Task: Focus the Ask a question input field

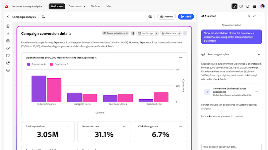Action: (x=231, y=147)
